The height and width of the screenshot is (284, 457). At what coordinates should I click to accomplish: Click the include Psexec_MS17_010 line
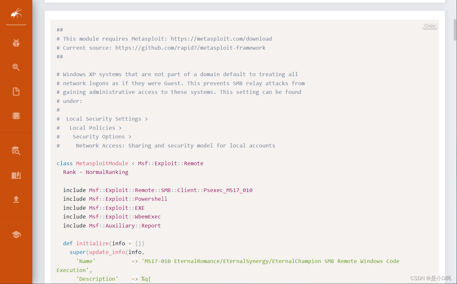158,190
